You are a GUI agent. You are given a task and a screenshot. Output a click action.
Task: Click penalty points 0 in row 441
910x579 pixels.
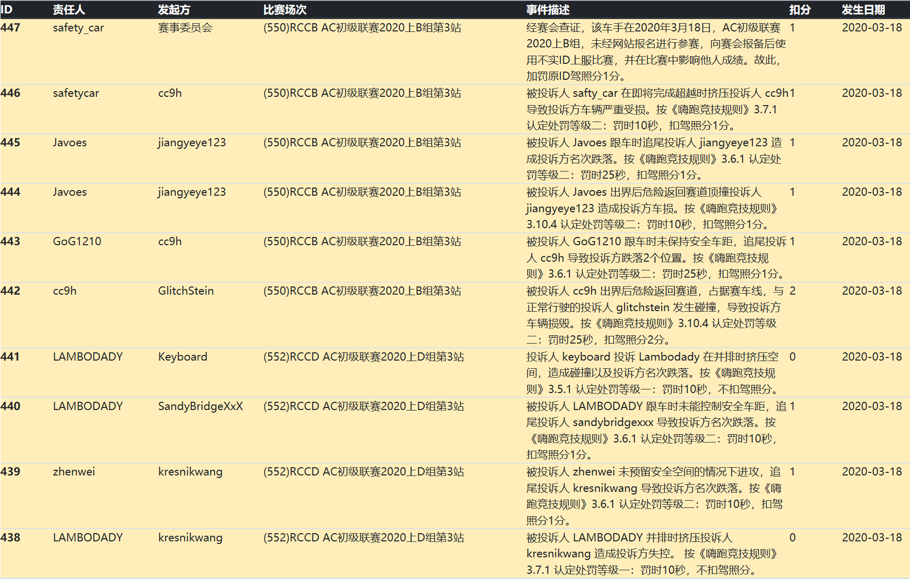(x=793, y=357)
